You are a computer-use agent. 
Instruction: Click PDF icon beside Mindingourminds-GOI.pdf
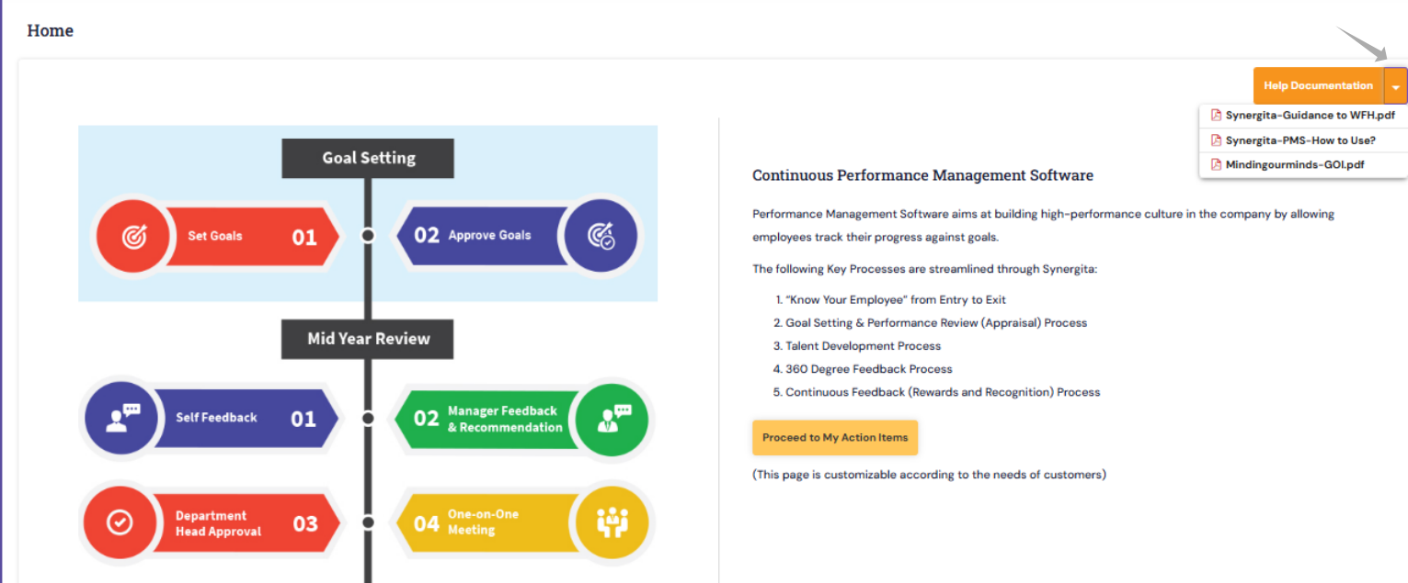click(1216, 165)
